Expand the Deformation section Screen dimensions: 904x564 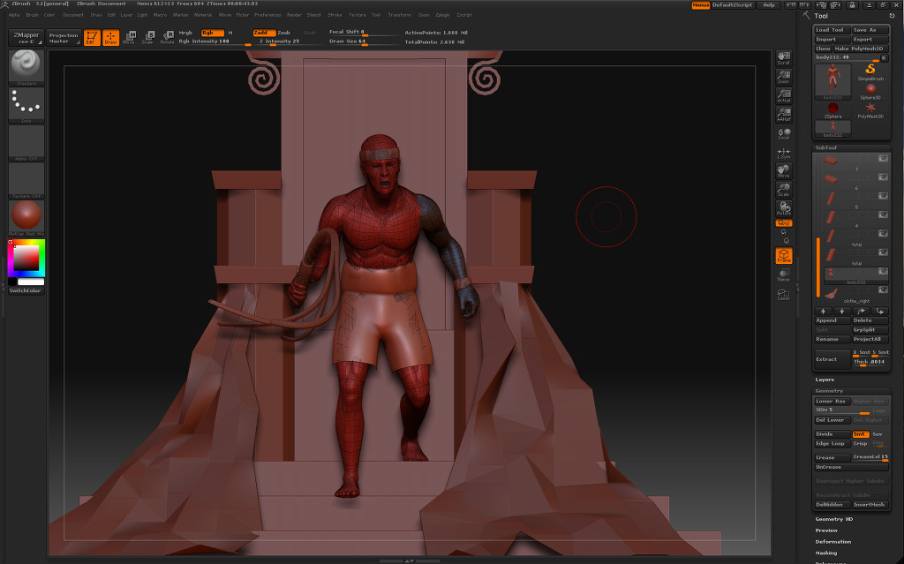click(832, 542)
